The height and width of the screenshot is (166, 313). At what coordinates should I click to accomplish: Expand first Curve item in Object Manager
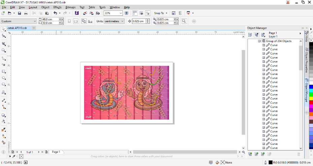pyautogui.click(x=263, y=45)
